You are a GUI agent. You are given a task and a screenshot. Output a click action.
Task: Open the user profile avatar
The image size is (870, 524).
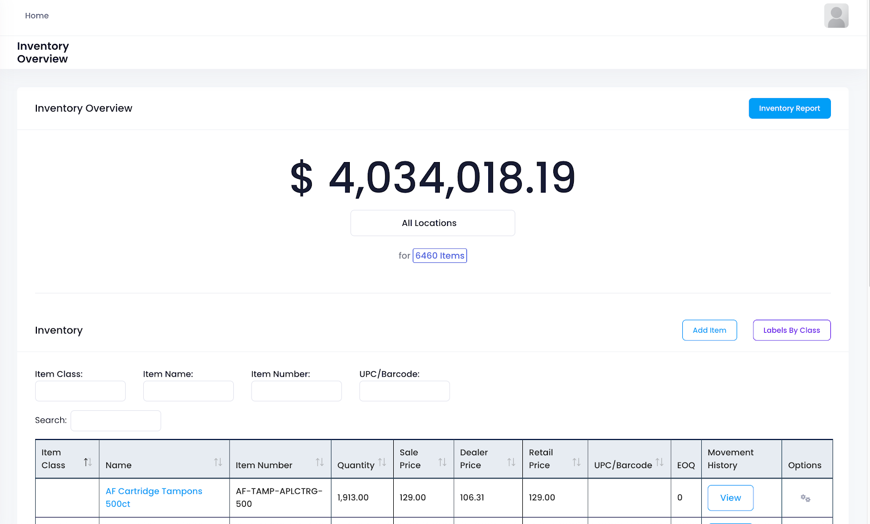(x=836, y=16)
